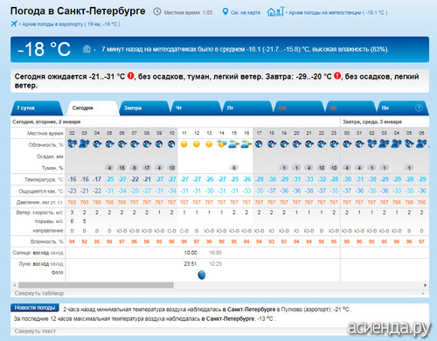Switch to the Завтра tab
The image size is (437, 341).
pos(144,108)
